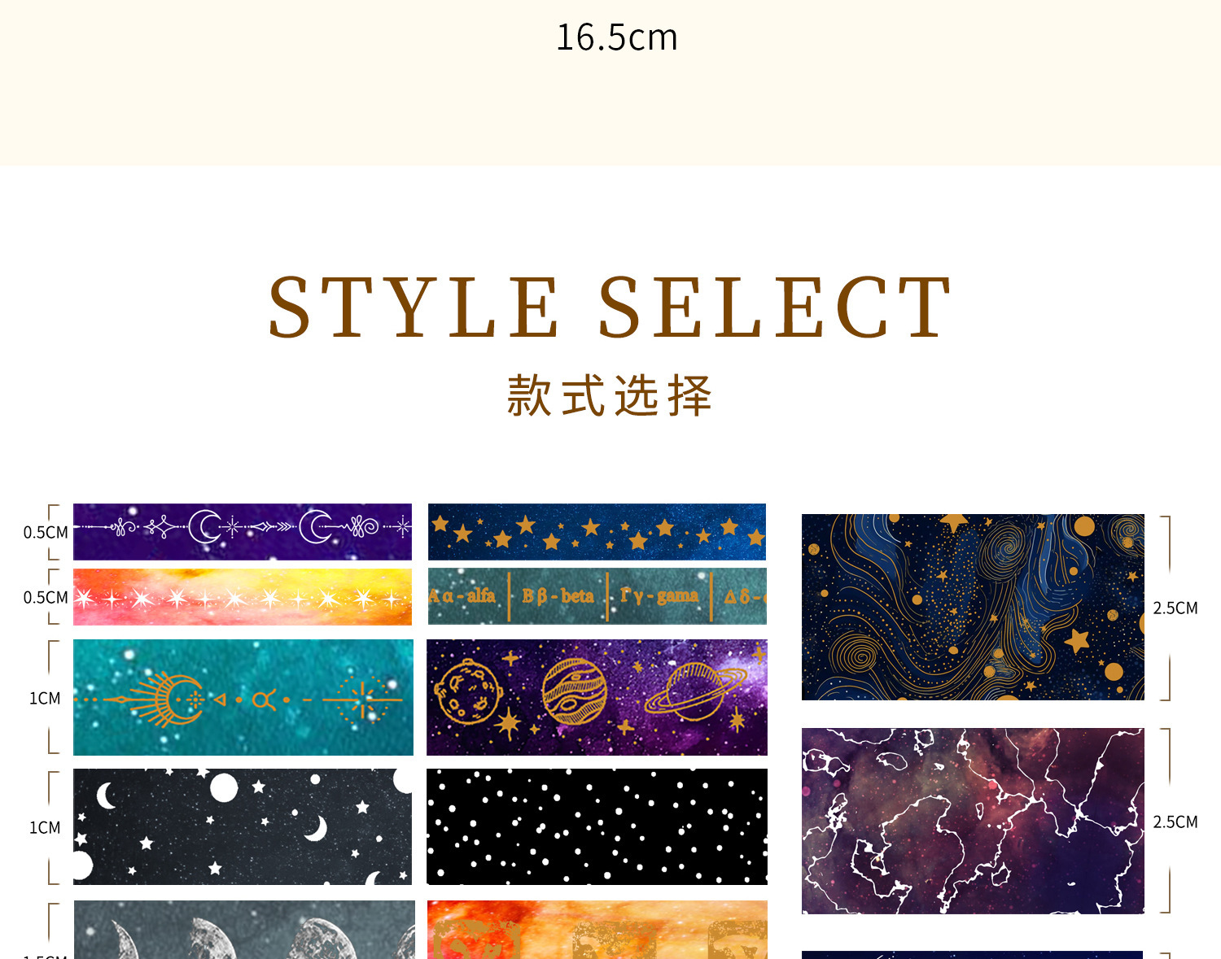Click the cratered moon drawing on the purple tape
1221x959 pixels.
click(x=468, y=691)
